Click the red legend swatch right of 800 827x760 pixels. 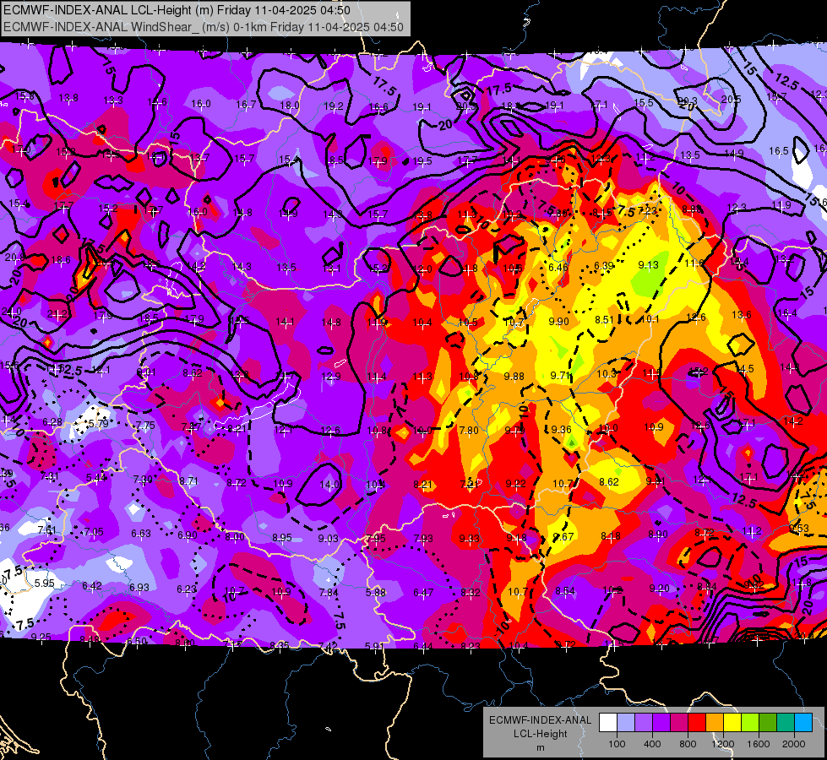pyautogui.click(x=697, y=722)
